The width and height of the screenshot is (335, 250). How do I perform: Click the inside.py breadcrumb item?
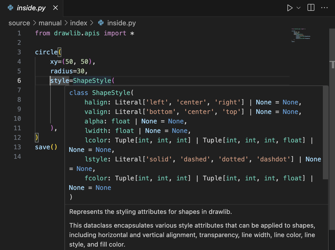point(121,23)
